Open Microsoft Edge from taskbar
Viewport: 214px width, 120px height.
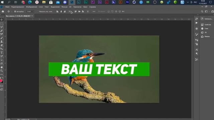(x=30, y=2)
